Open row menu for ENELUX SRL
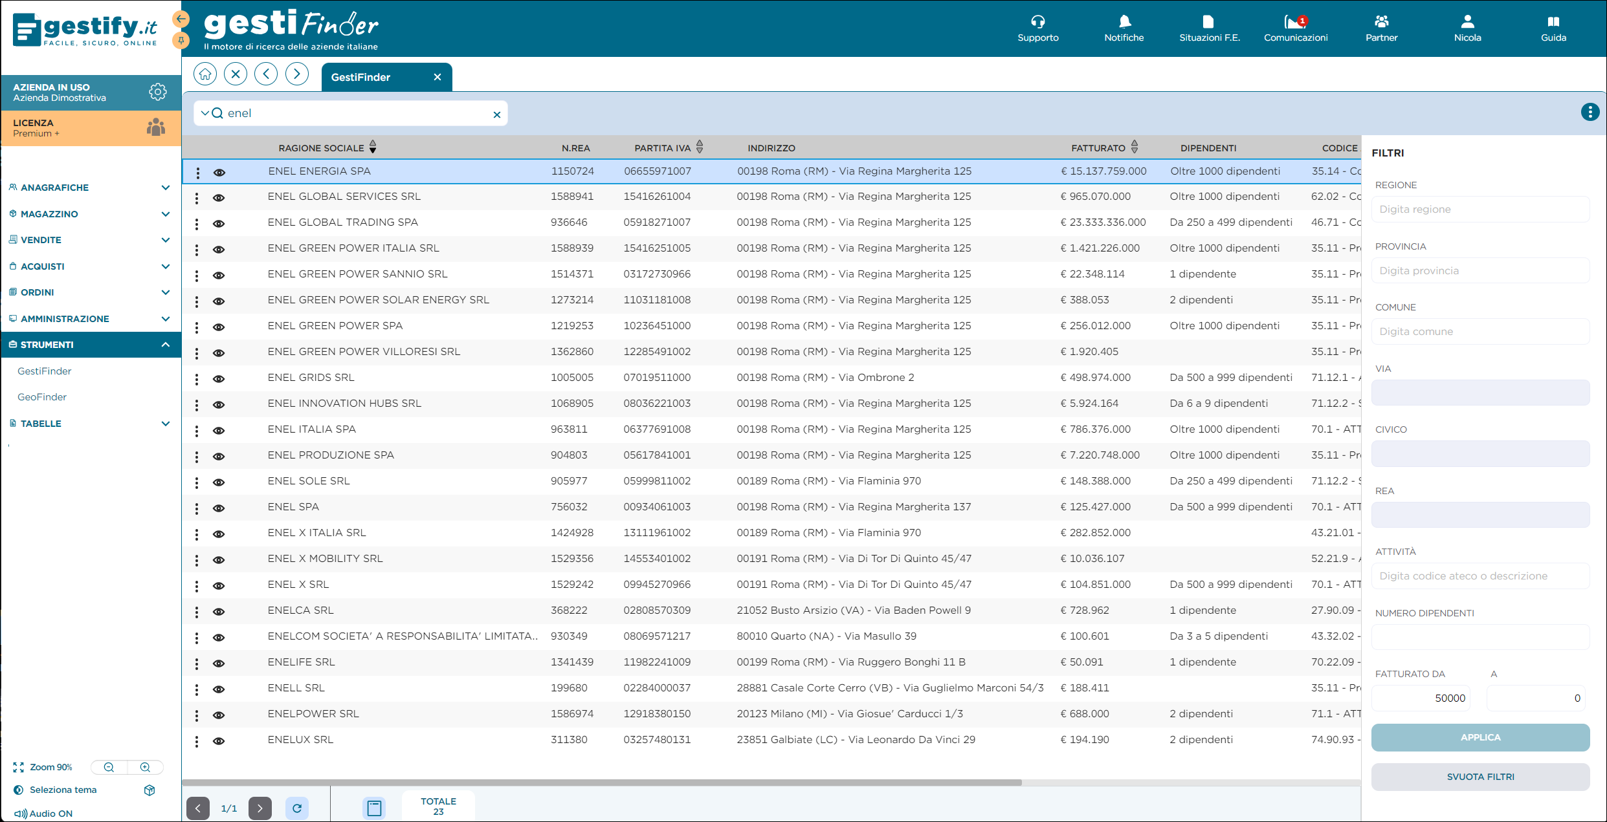This screenshot has width=1607, height=822. [x=197, y=741]
